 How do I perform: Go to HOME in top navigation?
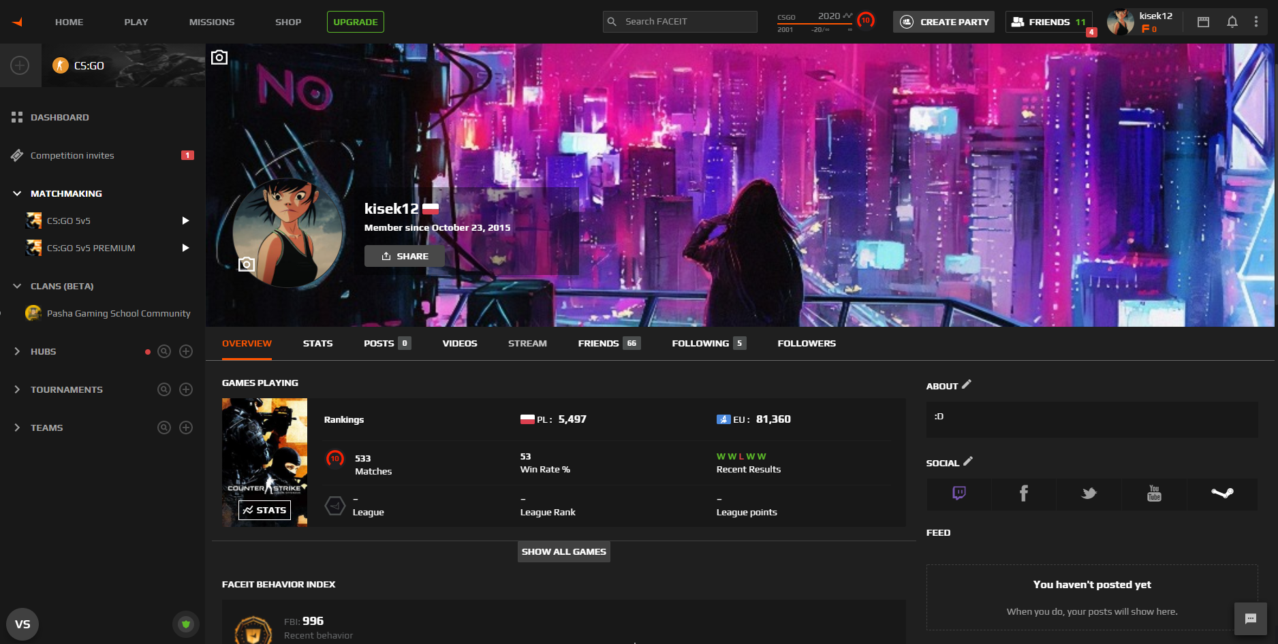point(69,22)
